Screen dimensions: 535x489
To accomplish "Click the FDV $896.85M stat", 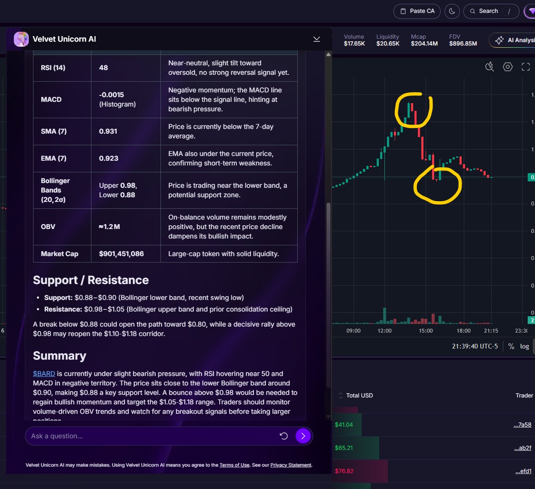I will 463,40.
